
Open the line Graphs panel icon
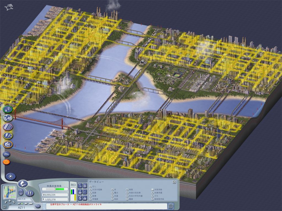coord(85,192)
